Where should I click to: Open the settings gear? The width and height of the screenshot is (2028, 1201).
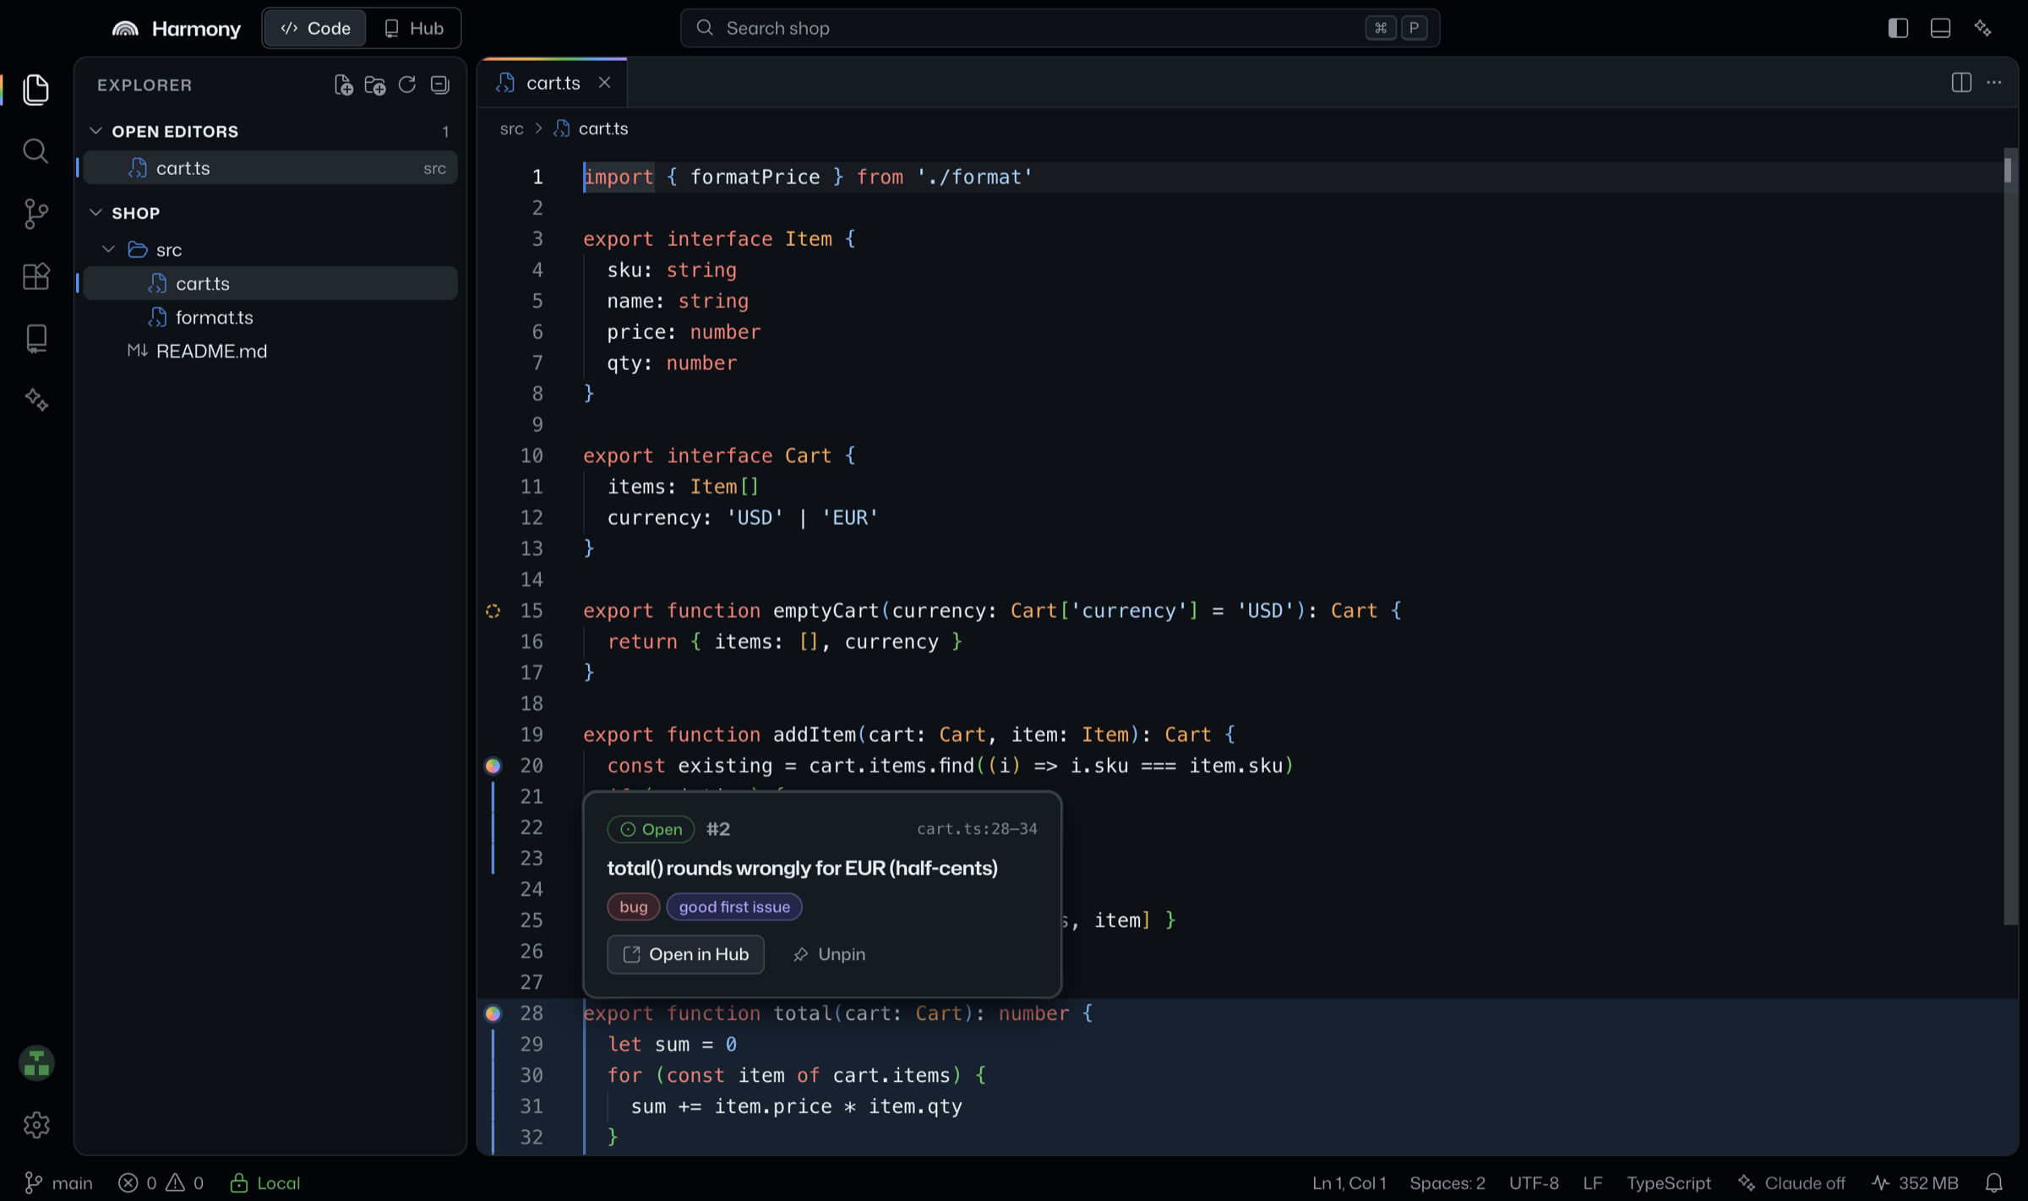pyautogui.click(x=36, y=1125)
